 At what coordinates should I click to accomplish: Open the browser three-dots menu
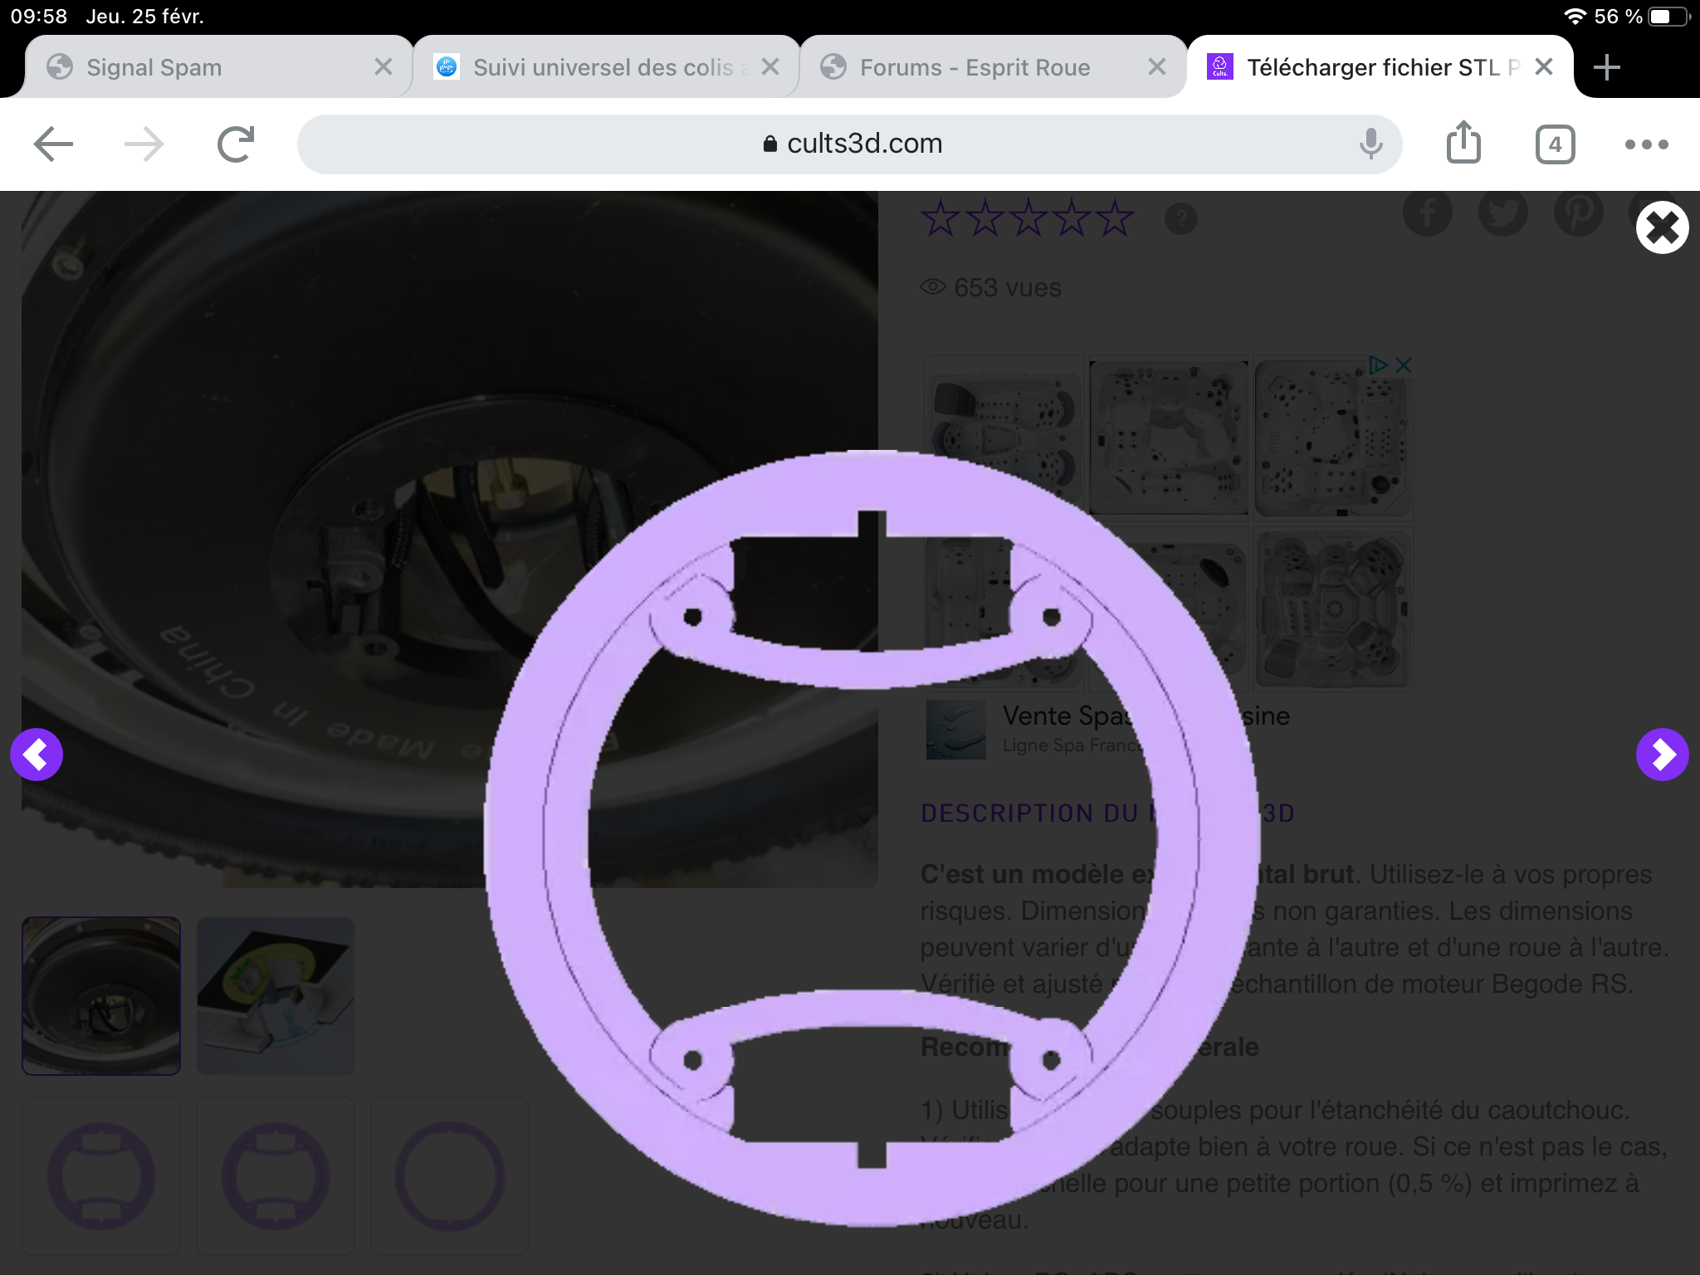[1646, 144]
